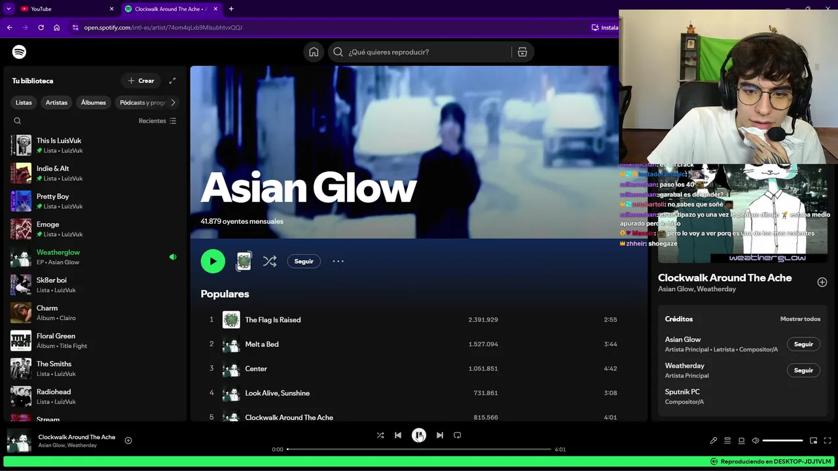Viewport: 838px width, 471px height.
Task: Open the lyrics microphone icon
Action: pos(714,441)
